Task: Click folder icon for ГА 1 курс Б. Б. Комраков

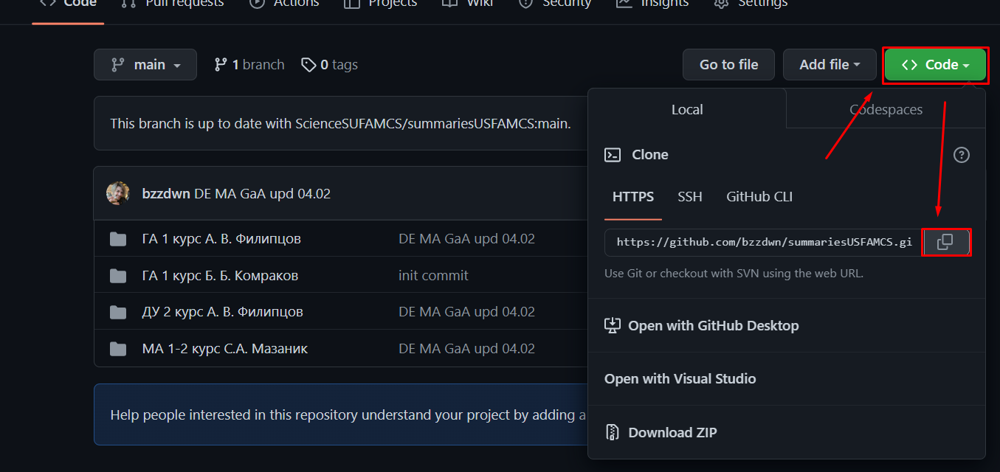Action: click(118, 276)
